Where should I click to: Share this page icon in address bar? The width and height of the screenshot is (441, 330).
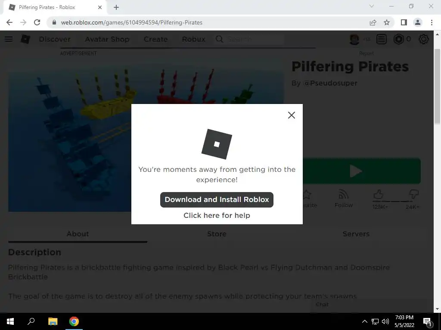(373, 22)
